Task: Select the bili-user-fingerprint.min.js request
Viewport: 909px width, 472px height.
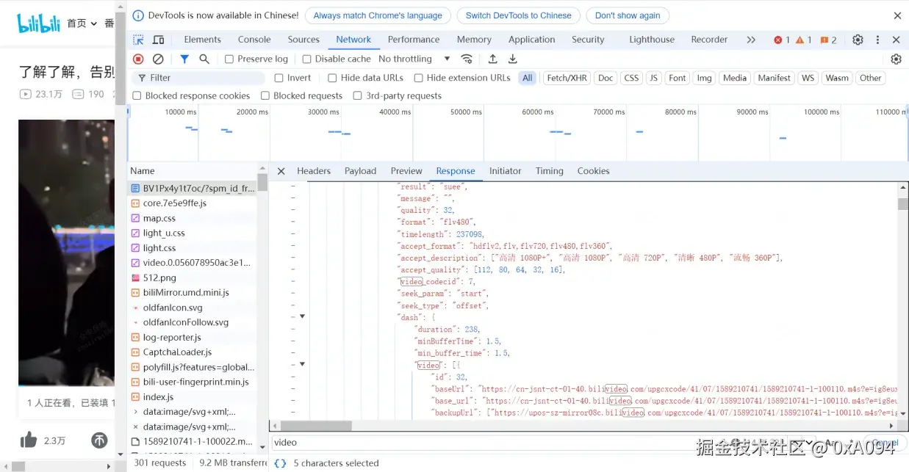Action: pyautogui.click(x=193, y=382)
